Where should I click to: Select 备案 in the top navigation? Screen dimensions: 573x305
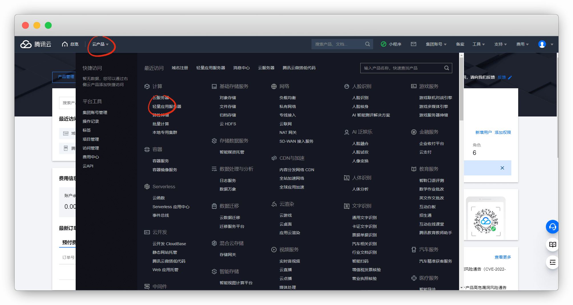[x=460, y=44]
